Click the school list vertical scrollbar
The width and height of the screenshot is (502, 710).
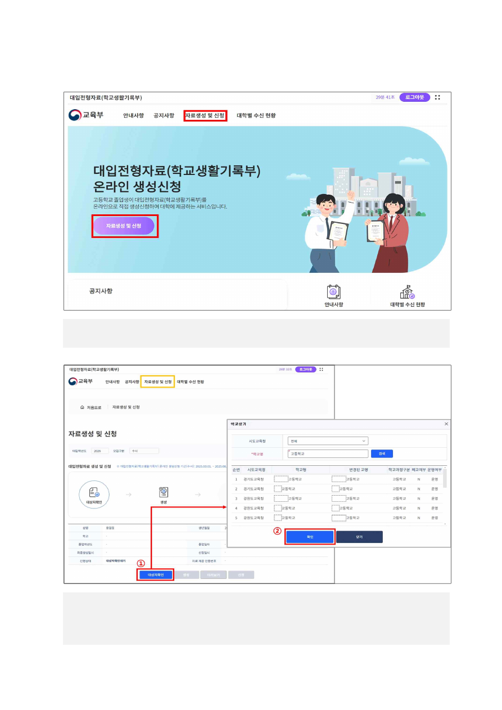(445, 477)
